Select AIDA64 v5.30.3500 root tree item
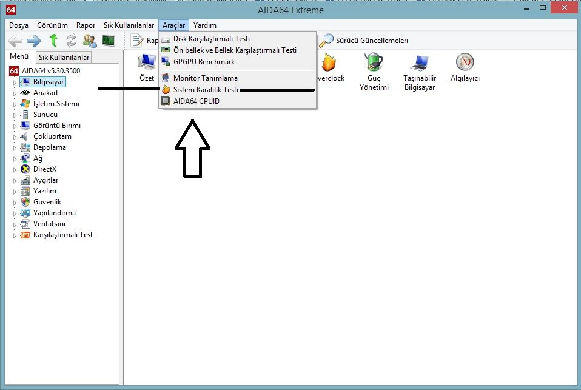Screen dimensions: 581x390 click(x=51, y=70)
